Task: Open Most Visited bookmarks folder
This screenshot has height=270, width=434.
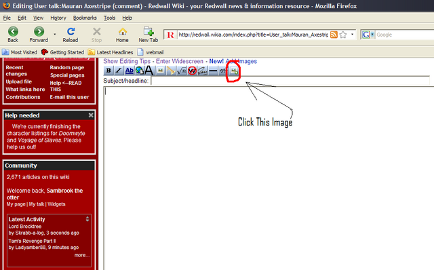Action: pyautogui.click(x=20, y=52)
